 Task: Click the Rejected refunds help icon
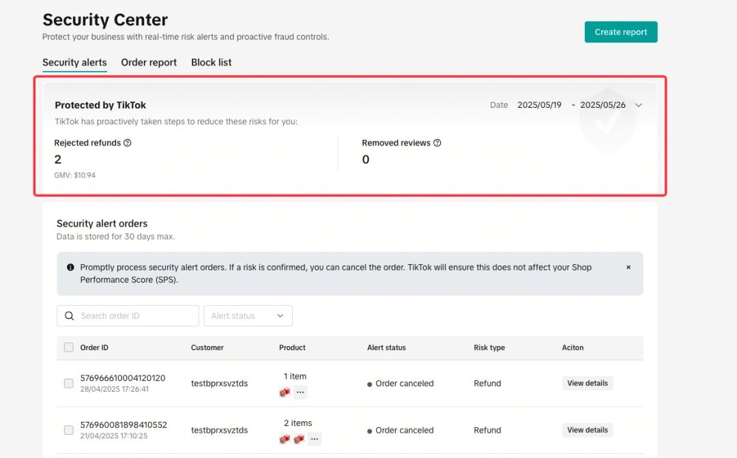click(128, 143)
